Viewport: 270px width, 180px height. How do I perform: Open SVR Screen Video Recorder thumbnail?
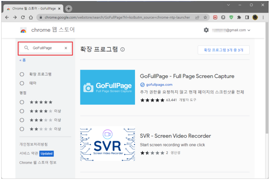pos(108,144)
